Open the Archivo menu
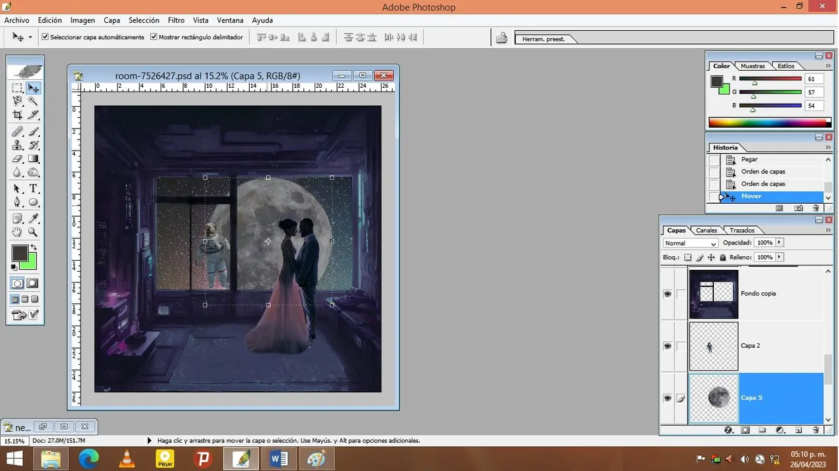839x471 pixels. [17, 20]
